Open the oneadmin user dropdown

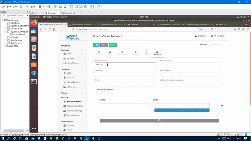(201, 36)
